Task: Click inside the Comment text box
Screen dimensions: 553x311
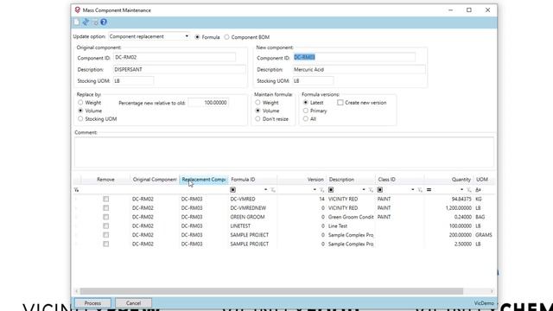Action: pos(284,152)
